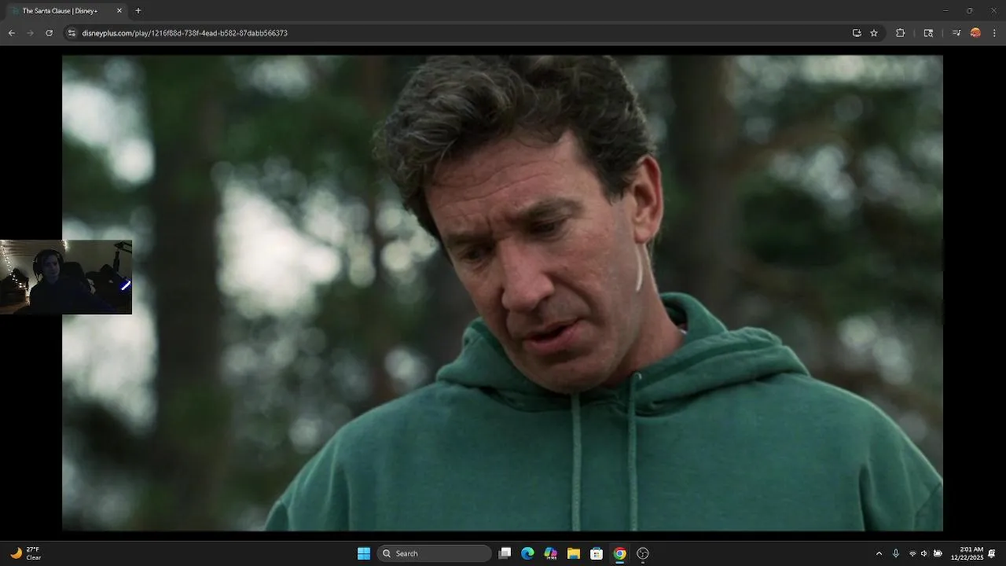Viewport: 1006px width, 566px height.
Task: Reload the Disney+ page
Action: [x=49, y=33]
